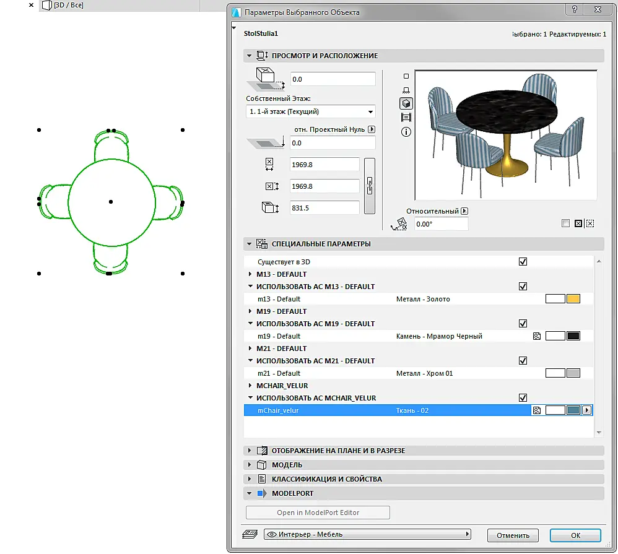Select the preview picture film icon
Viewport: 618px width, 554px height.
(x=406, y=118)
